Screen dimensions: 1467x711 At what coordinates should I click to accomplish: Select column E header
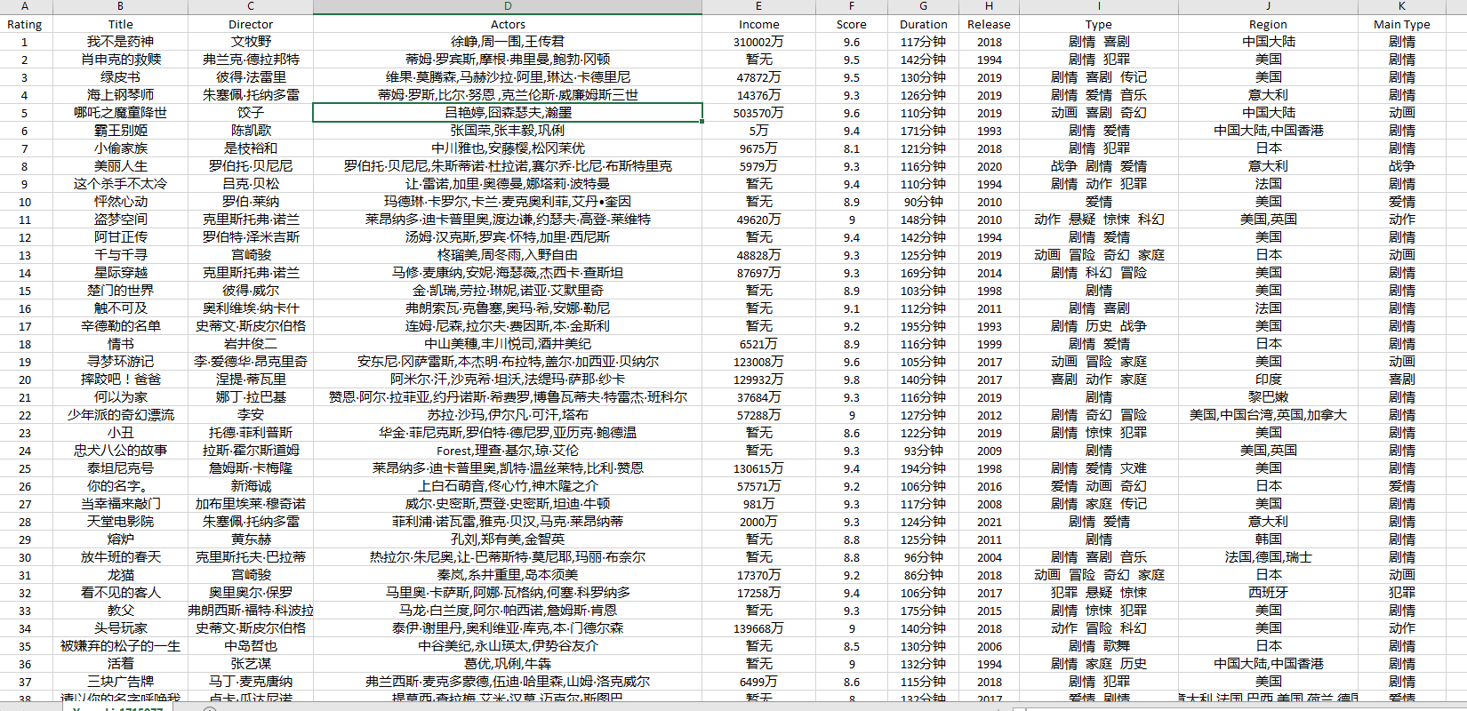pos(759,6)
